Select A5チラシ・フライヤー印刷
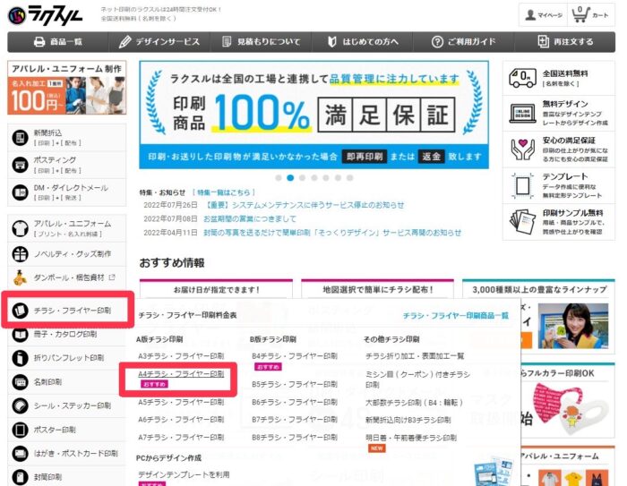627x486 pixels. click(181, 402)
